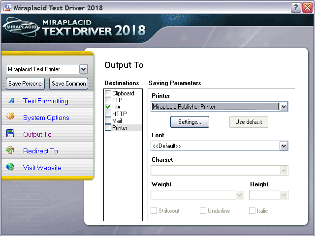The height and width of the screenshot is (236, 315).
Task: Click the Text Formatting icon in sidebar
Action: [x=10, y=100]
